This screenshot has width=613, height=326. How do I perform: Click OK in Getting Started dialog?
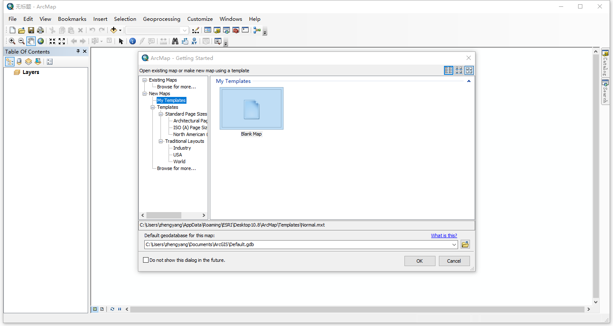coord(420,261)
